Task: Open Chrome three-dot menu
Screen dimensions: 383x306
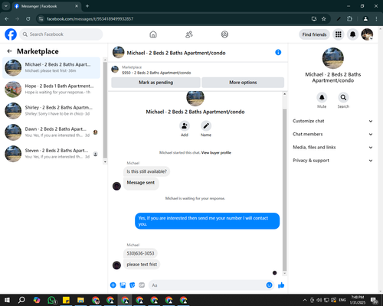Action: (376, 19)
